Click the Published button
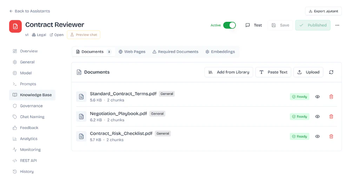This screenshot has width=351, height=193. click(x=313, y=25)
